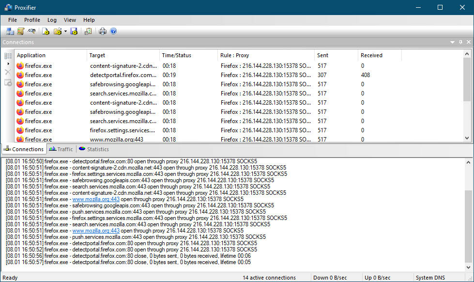Viewport: 474px width, 282px height.
Task: Click the Open Profile folder icon
Action: coord(58,31)
